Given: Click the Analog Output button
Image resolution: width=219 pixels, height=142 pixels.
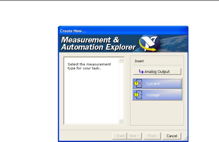Looking at the screenshot, I should pyautogui.click(x=157, y=72).
